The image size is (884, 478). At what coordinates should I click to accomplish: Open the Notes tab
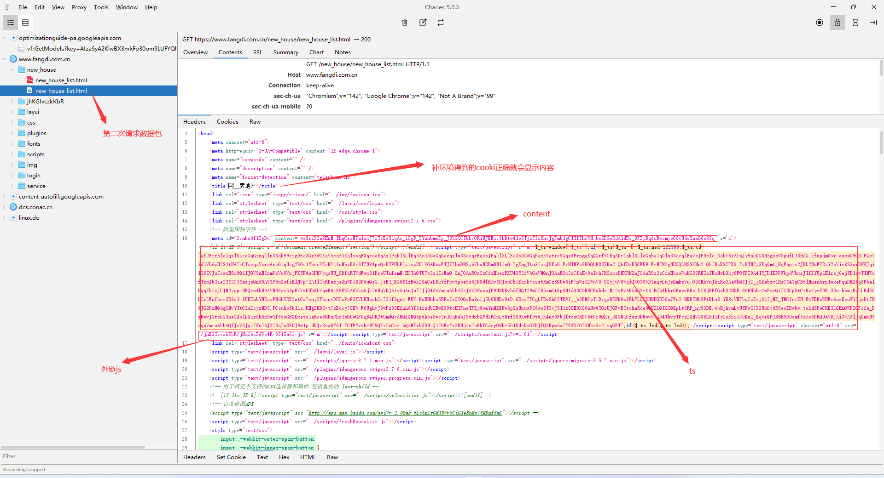point(343,52)
